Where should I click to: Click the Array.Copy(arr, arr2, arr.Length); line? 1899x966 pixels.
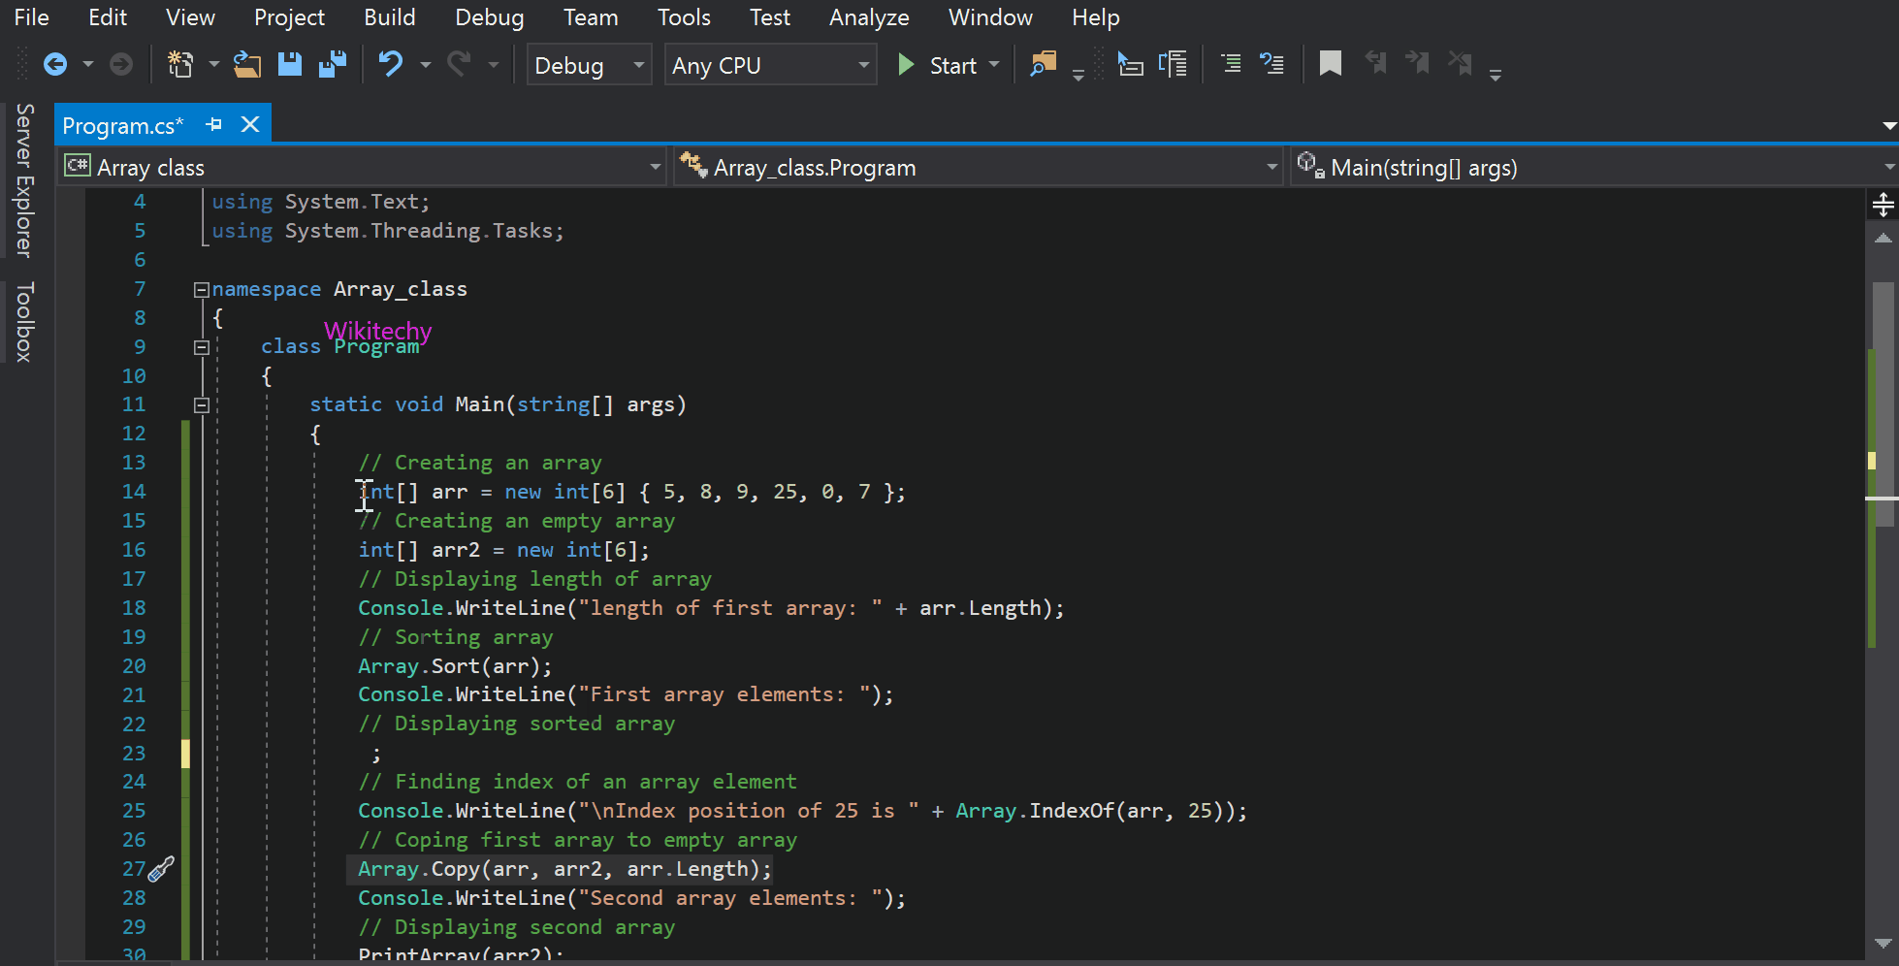(564, 869)
